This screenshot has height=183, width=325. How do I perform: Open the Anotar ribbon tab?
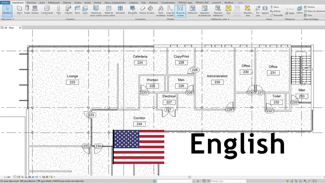(x=87, y=3)
